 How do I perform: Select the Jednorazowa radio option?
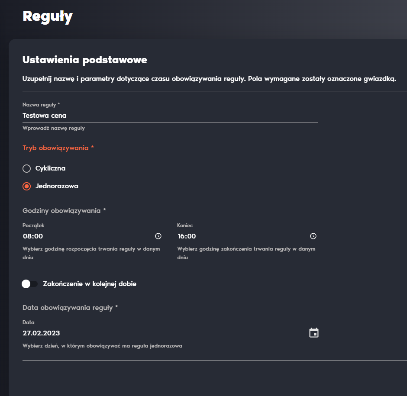26,187
